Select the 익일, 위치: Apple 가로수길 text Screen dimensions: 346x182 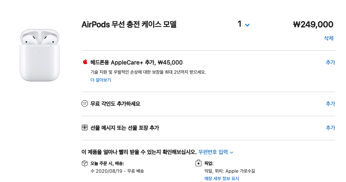230,171
